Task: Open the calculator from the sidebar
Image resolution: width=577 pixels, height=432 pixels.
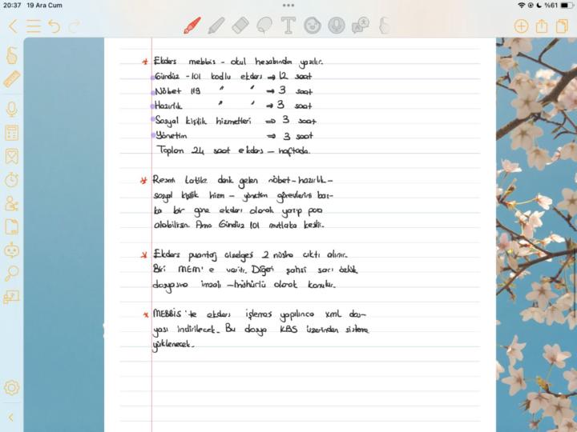Action: click(12, 133)
